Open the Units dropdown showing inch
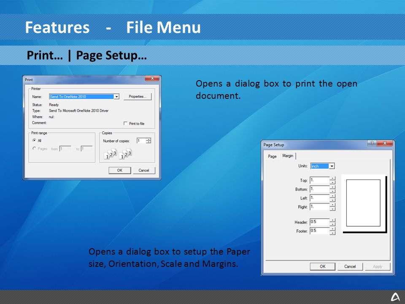 coord(332,166)
